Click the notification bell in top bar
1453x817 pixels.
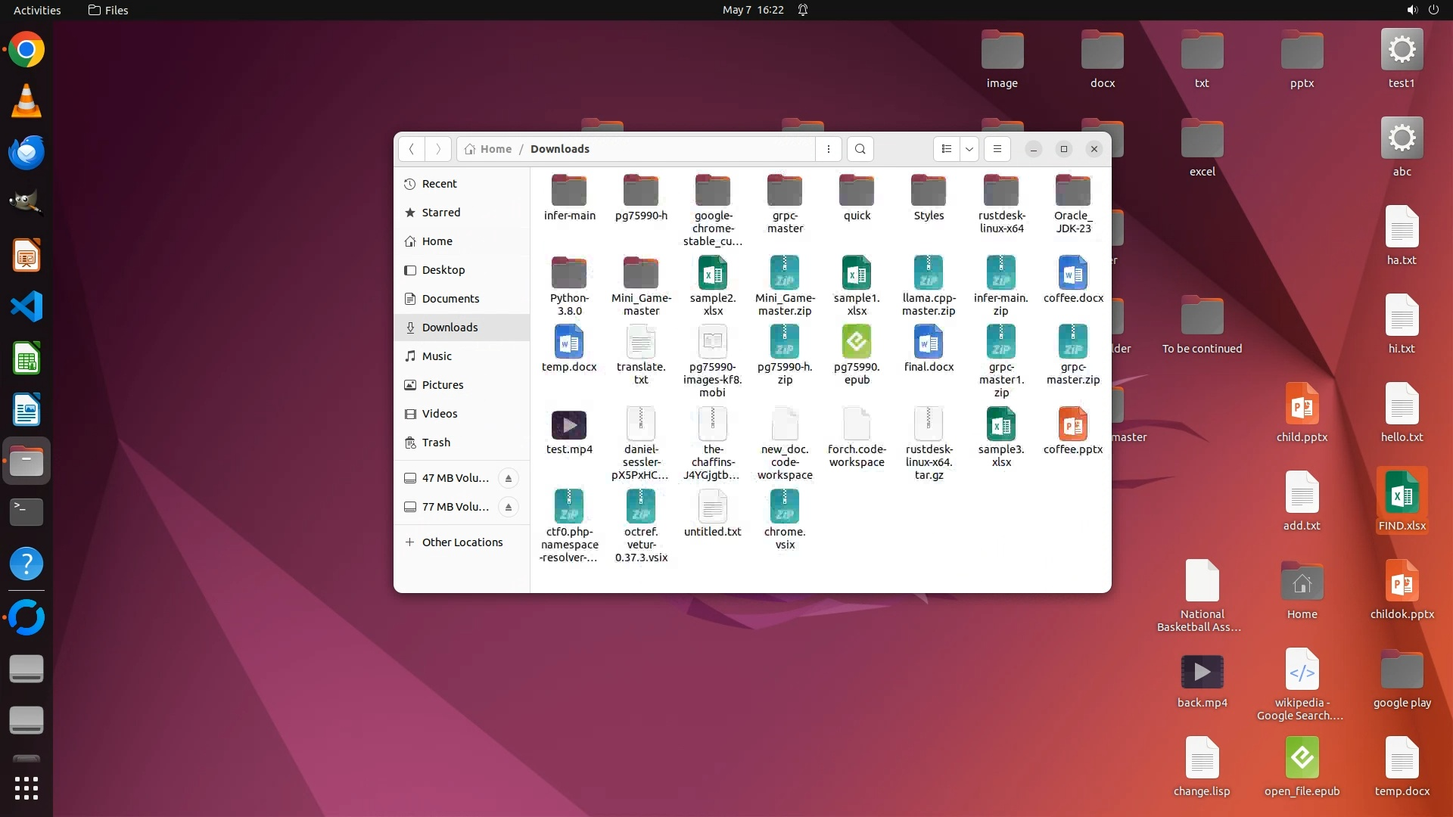[x=803, y=10]
